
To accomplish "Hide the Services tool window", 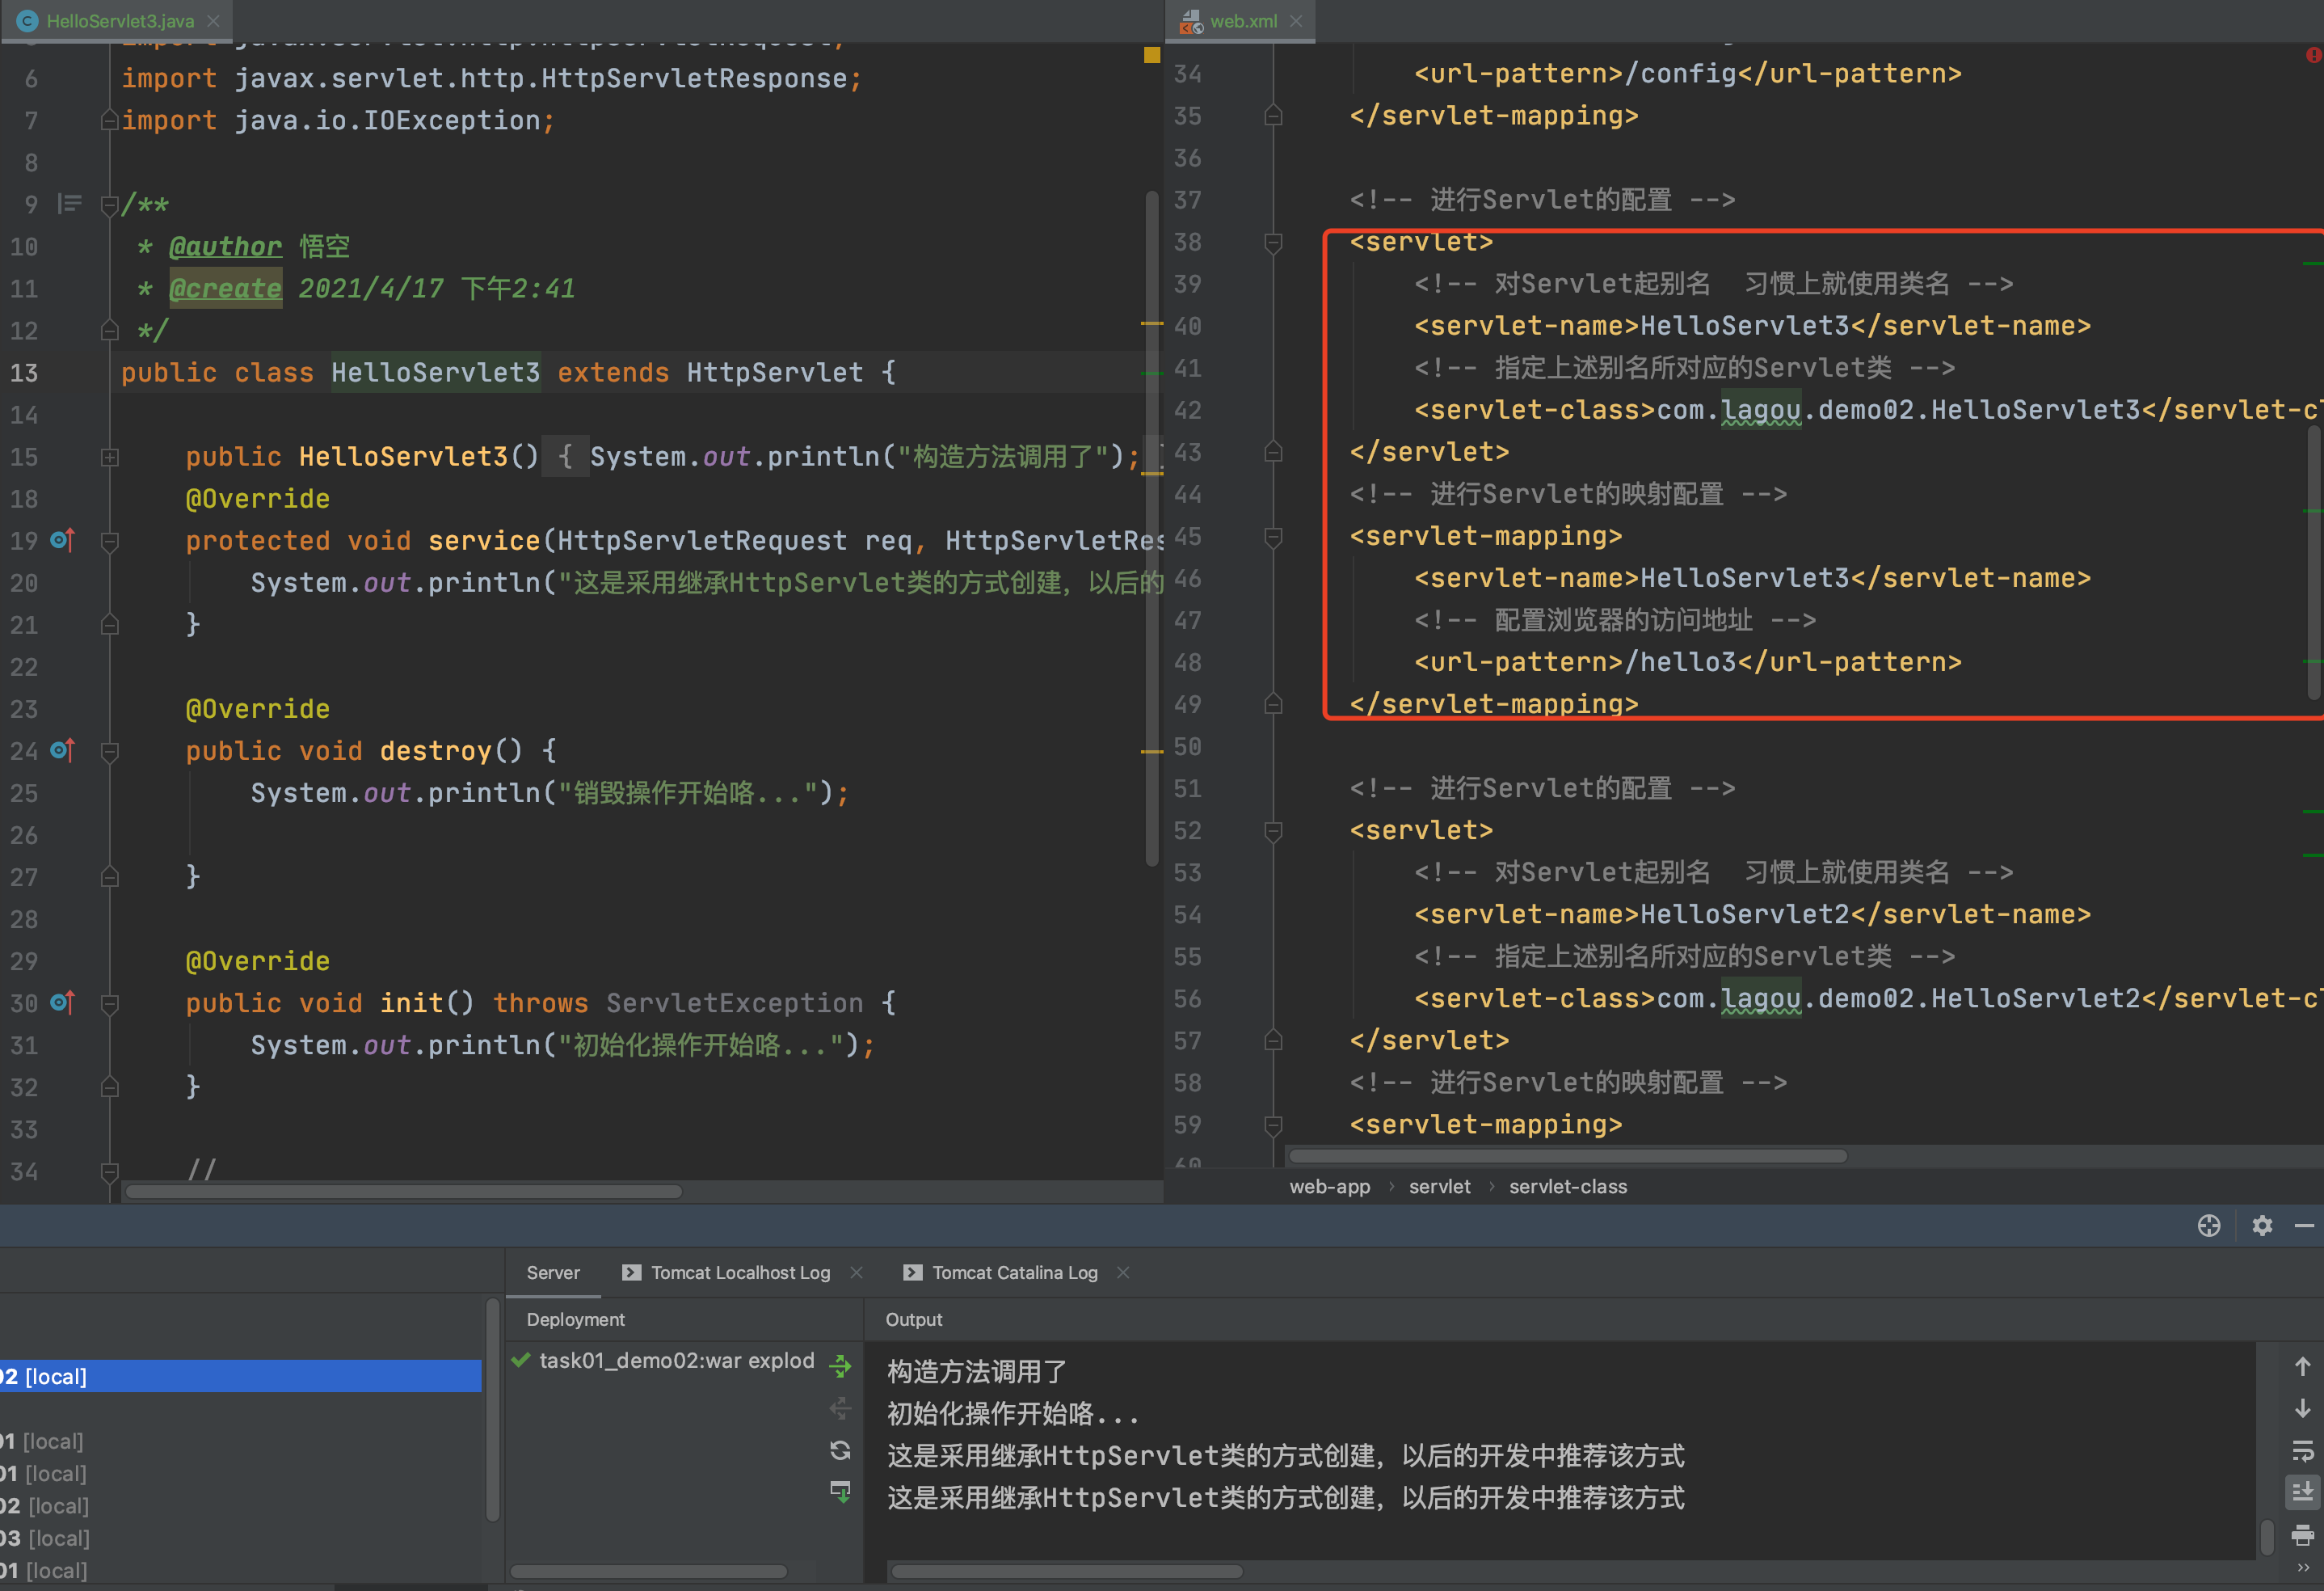I will click(2304, 1226).
